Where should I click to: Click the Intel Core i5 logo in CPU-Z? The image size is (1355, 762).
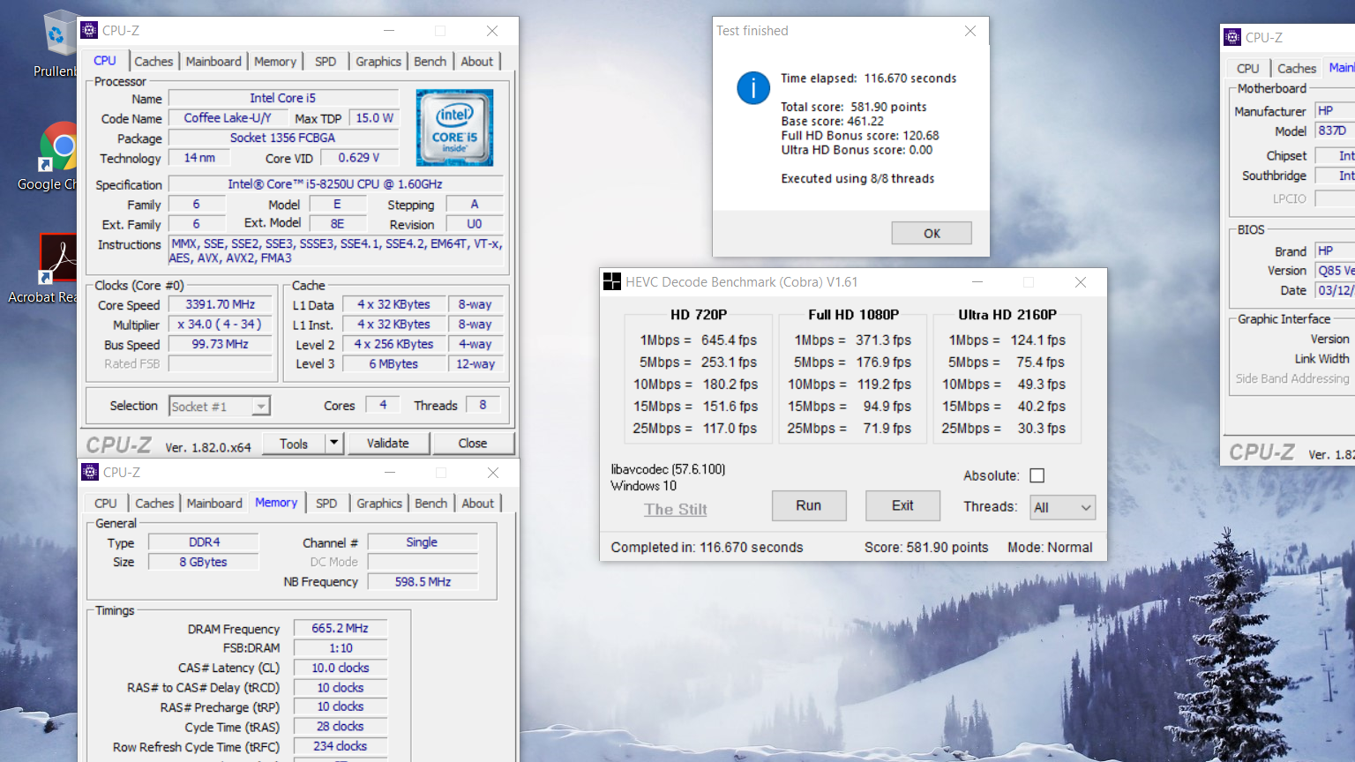(454, 128)
